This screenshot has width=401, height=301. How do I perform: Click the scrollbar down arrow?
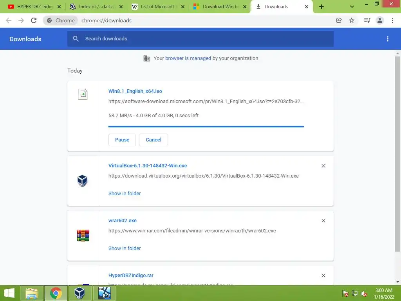point(397,282)
